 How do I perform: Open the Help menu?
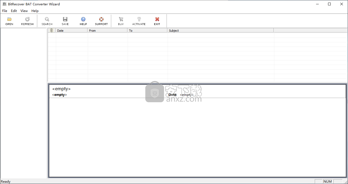pyautogui.click(x=35, y=11)
